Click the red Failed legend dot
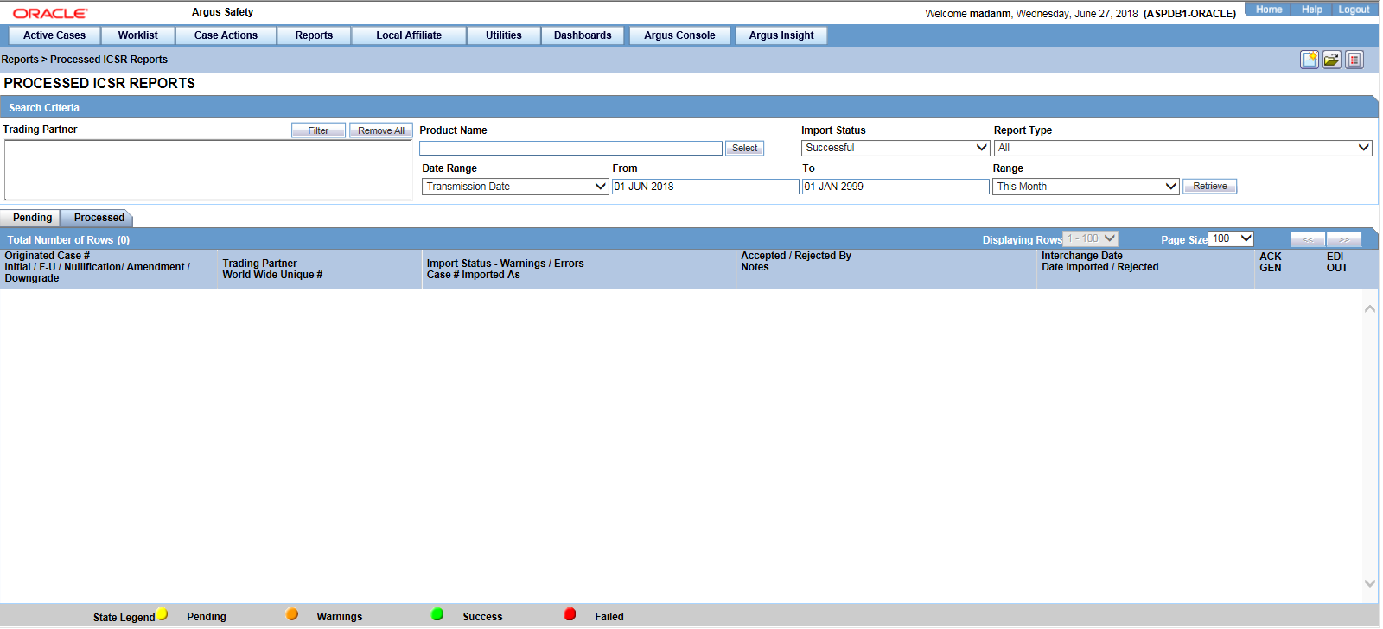The image size is (1383, 629). click(x=570, y=614)
